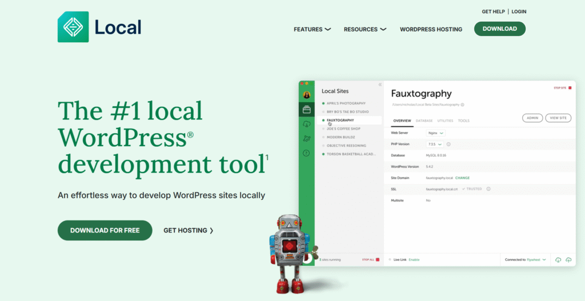The image size is (585, 301).
Task: Click Enable next to Live Link
Action: tap(414, 260)
